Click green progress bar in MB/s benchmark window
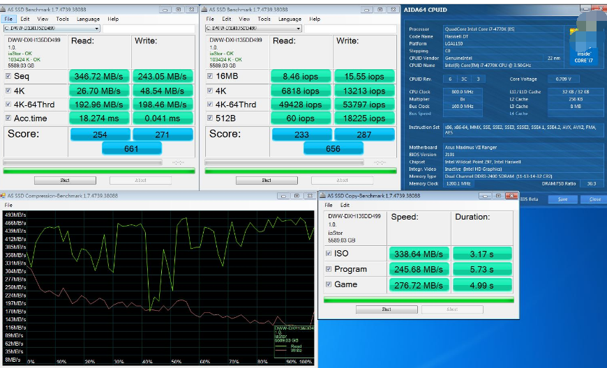 click(x=99, y=171)
